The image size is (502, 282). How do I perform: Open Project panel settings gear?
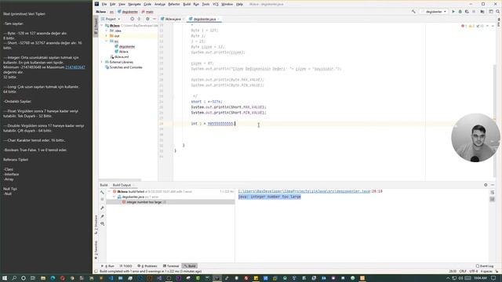coord(147,19)
